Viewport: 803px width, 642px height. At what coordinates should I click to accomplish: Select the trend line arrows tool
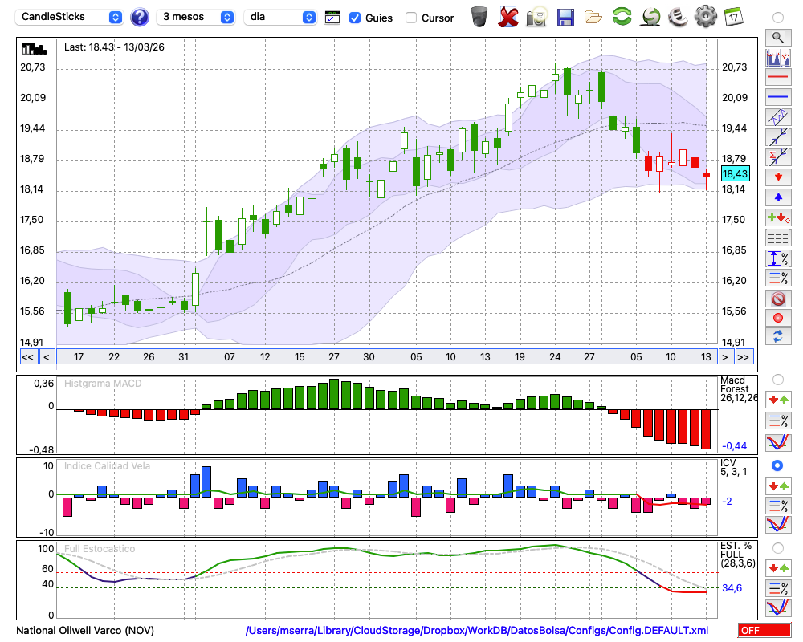click(x=778, y=137)
